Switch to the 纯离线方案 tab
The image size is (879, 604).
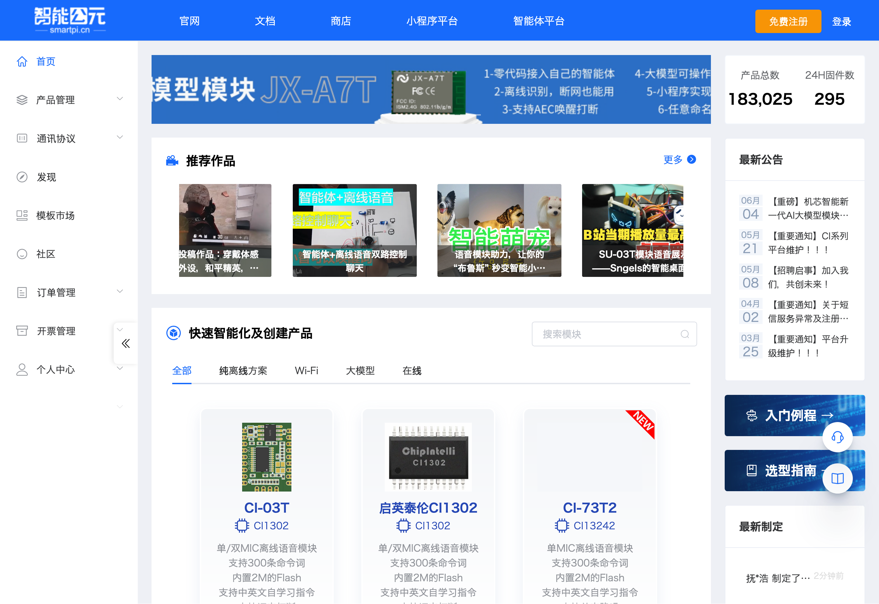click(x=243, y=371)
